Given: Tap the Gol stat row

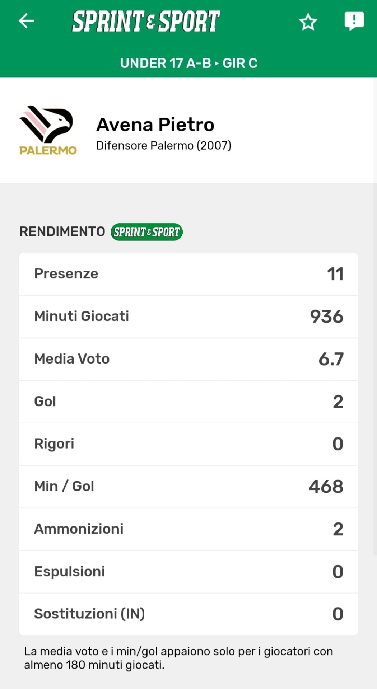Looking at the screenshot, I should click(x=188, y=402).
